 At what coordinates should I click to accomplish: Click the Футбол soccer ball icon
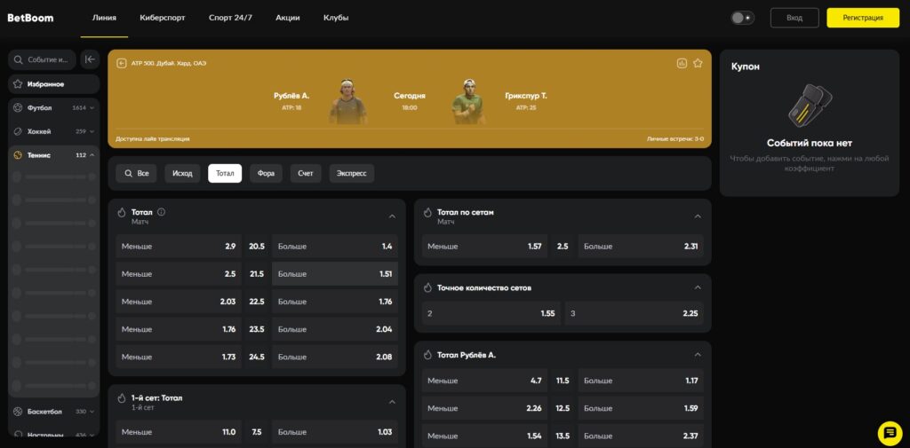[x=18, y=107]
